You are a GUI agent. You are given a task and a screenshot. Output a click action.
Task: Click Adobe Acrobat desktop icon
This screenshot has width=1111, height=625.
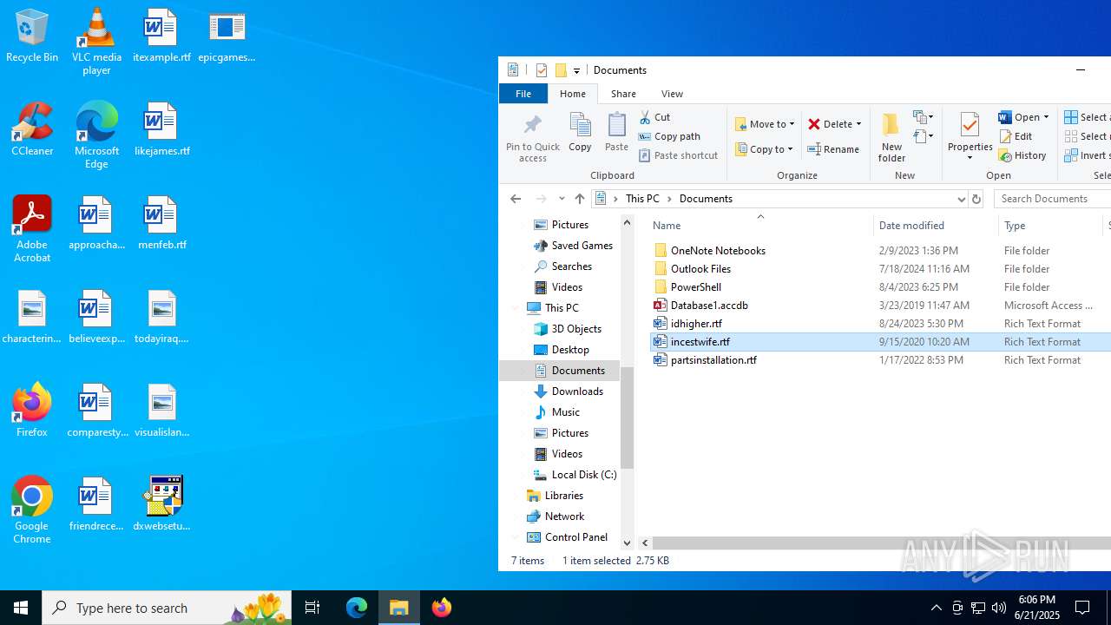[32, 229]
